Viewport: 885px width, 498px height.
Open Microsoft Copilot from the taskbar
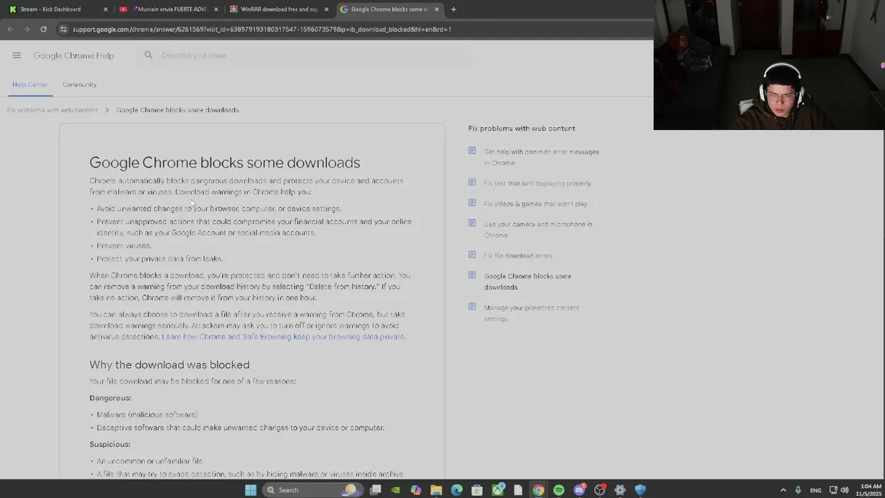(x=416, y=490)
